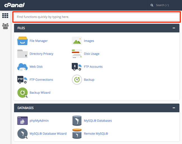Open the File Manager icon
The image size is (182, 144).
pos(22,41)
